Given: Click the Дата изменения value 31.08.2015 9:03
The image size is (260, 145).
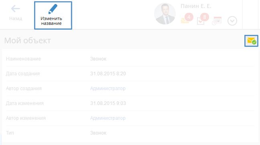Looking at the screenshot, I should (108, 103).
